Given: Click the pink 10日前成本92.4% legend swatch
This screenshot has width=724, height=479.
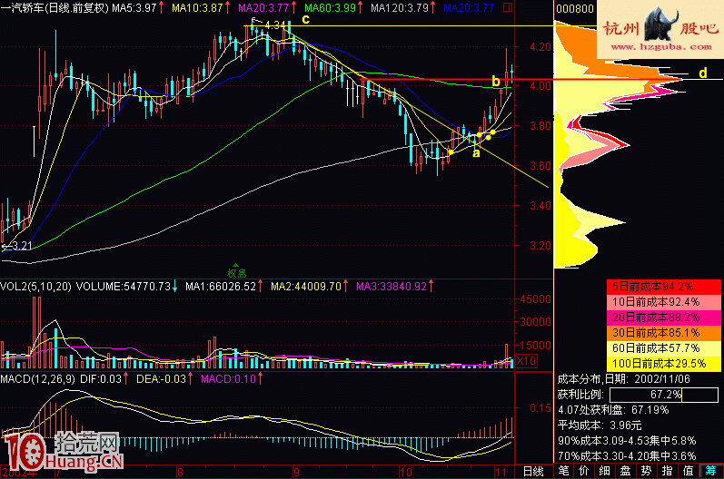Looking at the screenshot, I should (664, 302).
